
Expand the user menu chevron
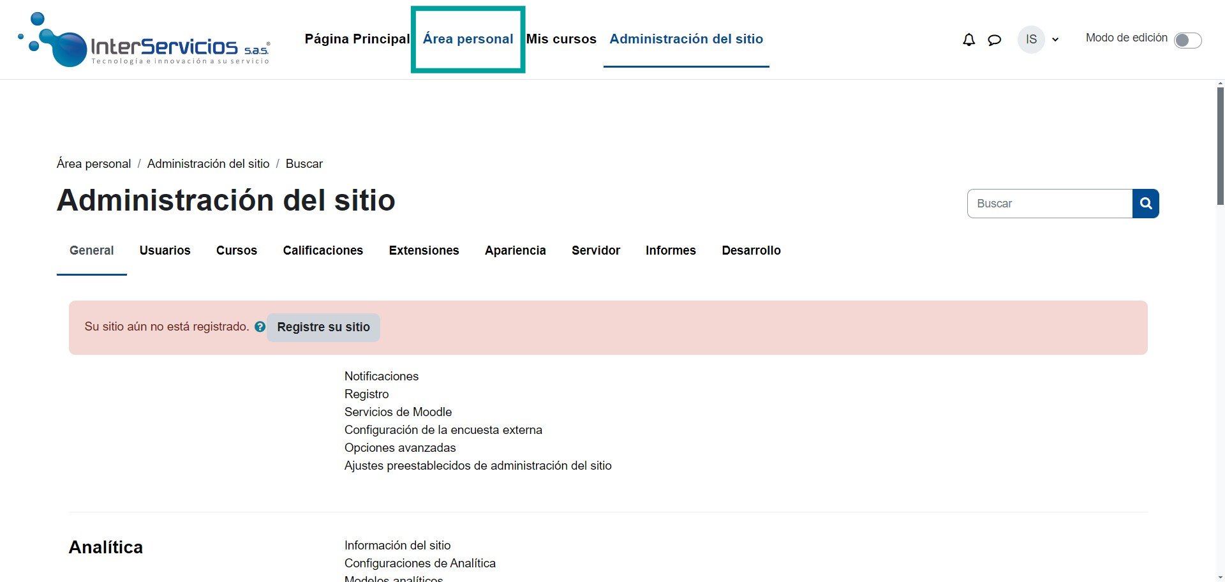click(x=1055, y=40)
